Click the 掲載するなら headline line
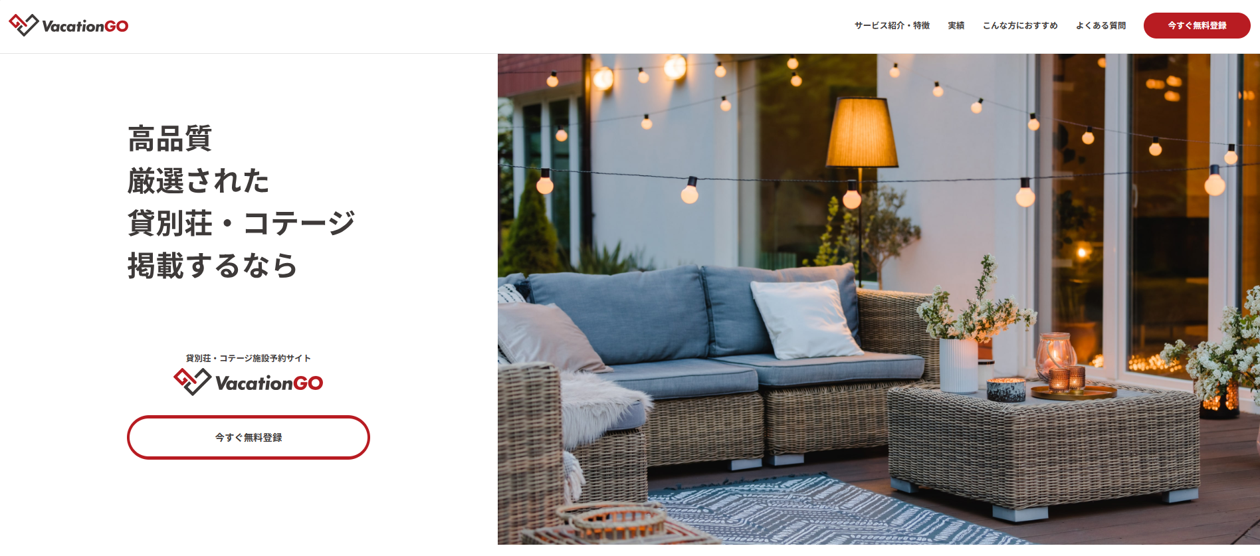Image resolution: width=1260 pixels, height=556 pixels. coord(213,265)
